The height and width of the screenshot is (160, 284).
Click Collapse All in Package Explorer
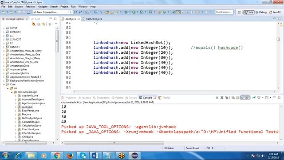click(39, 24)
